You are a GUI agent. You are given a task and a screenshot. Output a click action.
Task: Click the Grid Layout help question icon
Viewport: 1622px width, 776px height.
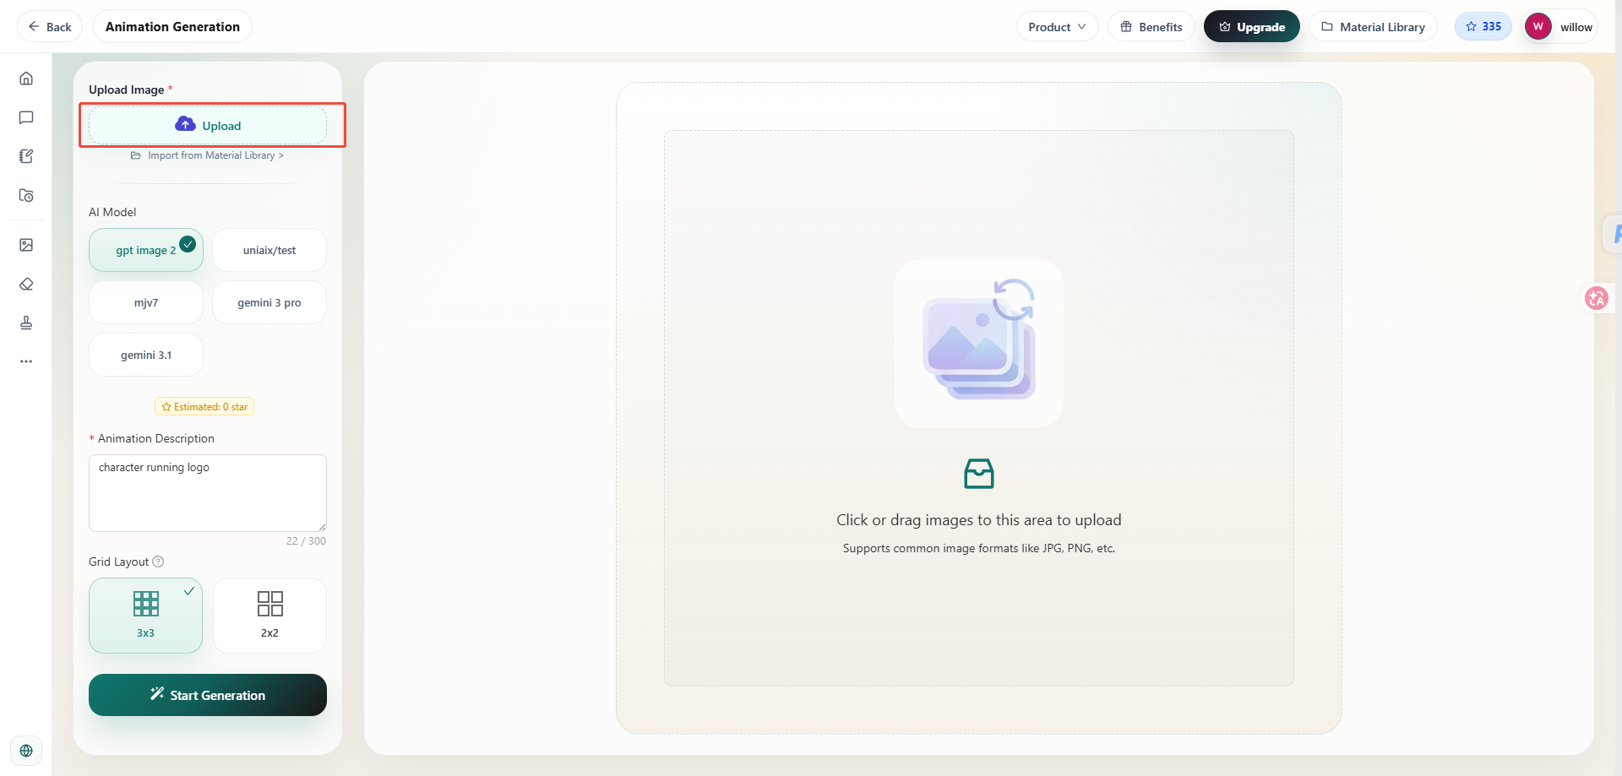click(158, 562)
